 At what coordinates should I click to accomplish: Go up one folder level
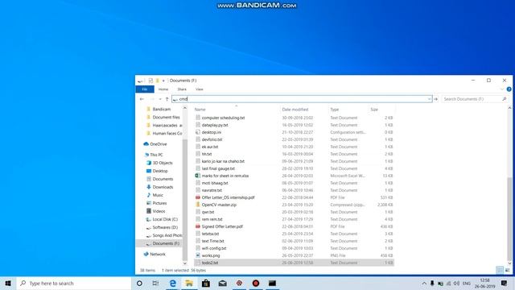click(167, 99)
